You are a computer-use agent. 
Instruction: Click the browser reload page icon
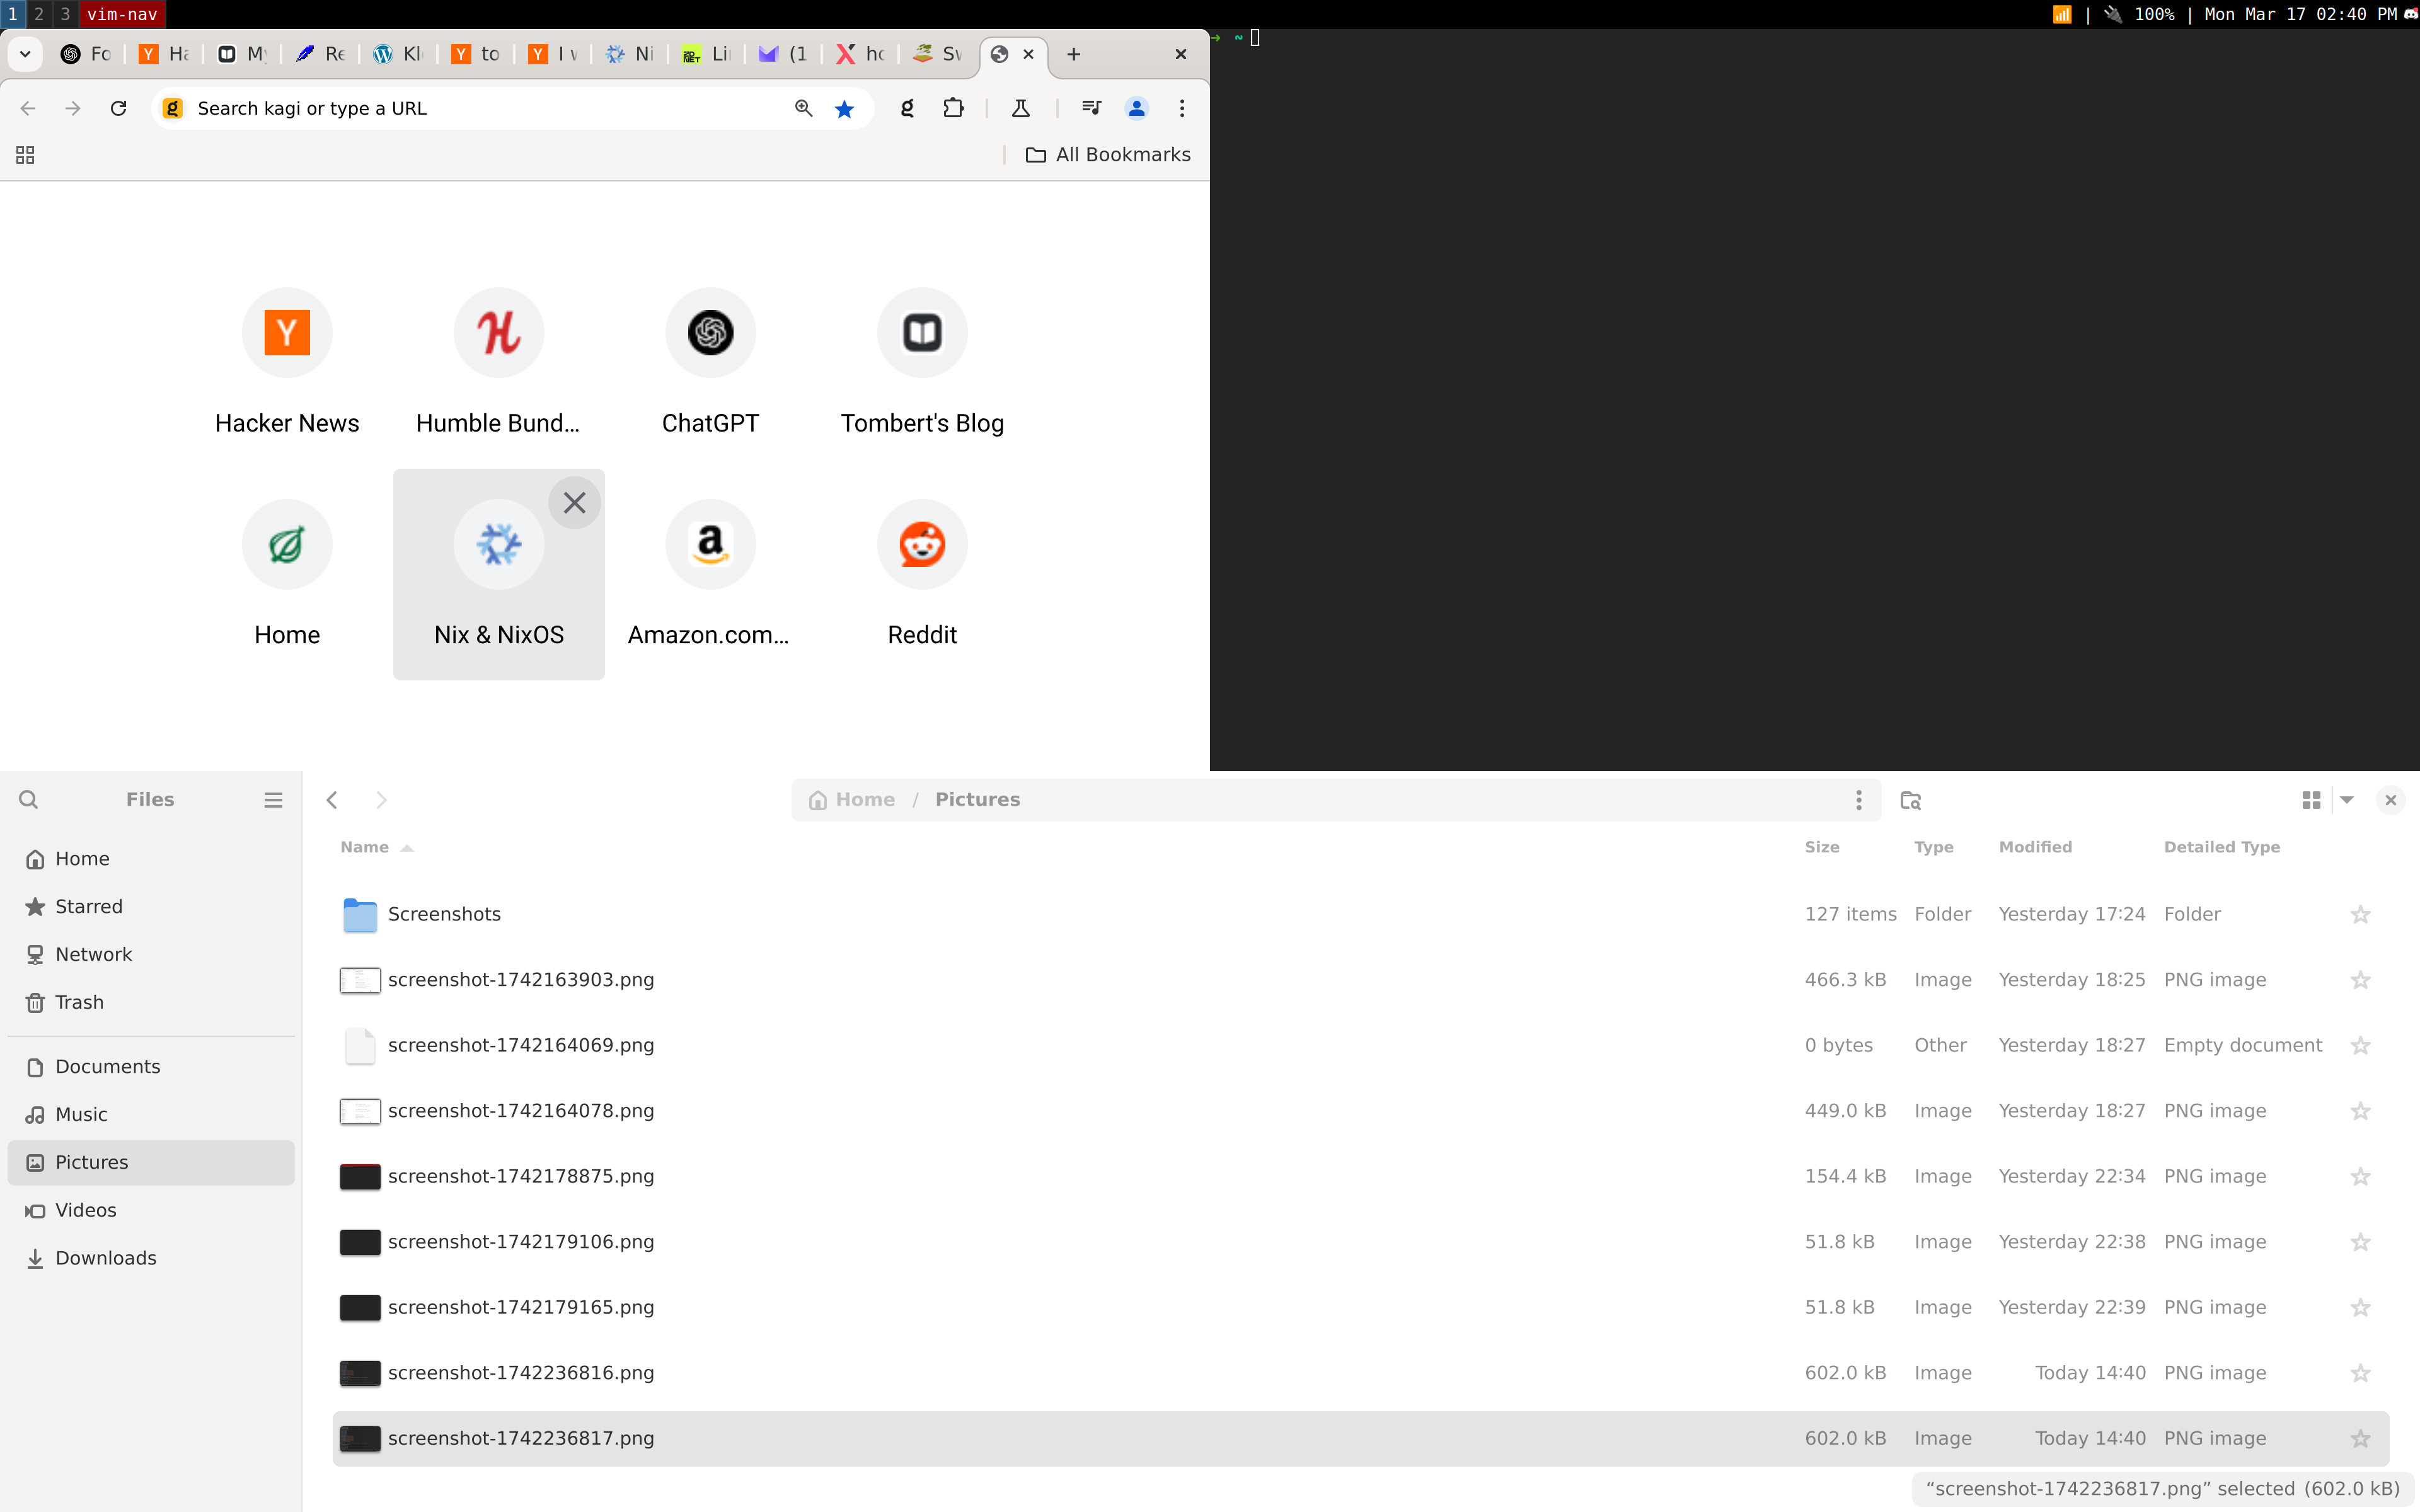118,108
